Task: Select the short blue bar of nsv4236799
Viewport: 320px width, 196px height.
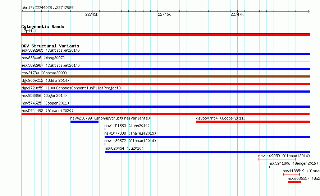Action: click(x=84, y=122)
